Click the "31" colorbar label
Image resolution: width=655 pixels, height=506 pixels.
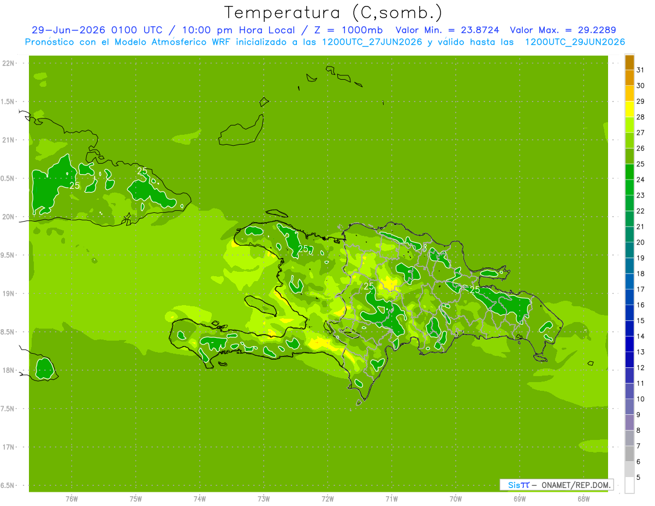coord(641,70)
